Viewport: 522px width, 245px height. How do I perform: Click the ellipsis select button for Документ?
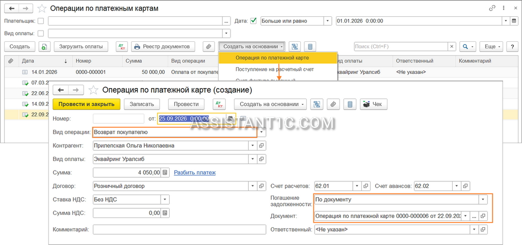[x=474, y=216]
